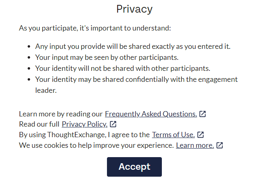This screenshot has width=268, height=184.
Task: Click the 'As you participate' intro sentence
Action: 95,28
